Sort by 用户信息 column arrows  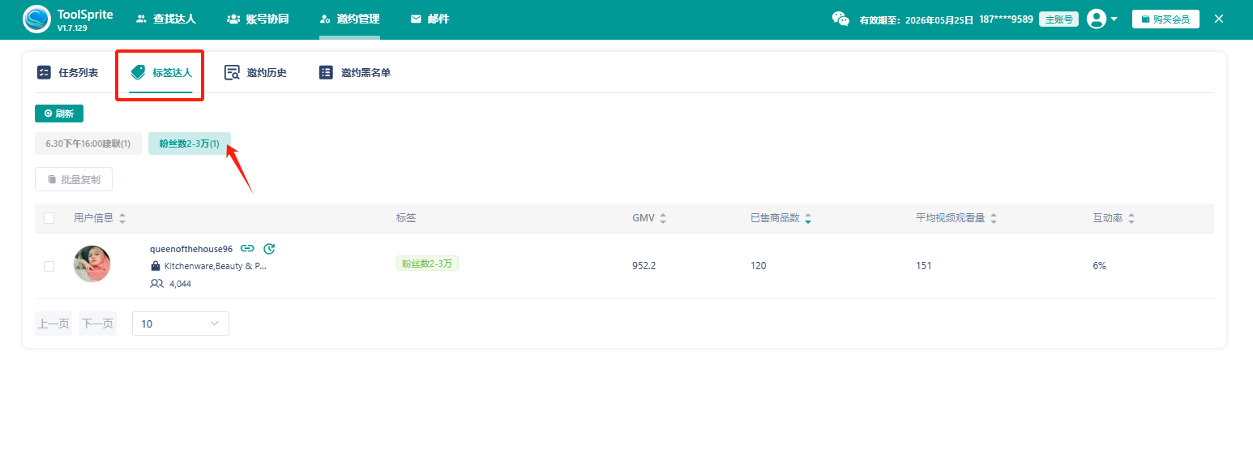122,218
